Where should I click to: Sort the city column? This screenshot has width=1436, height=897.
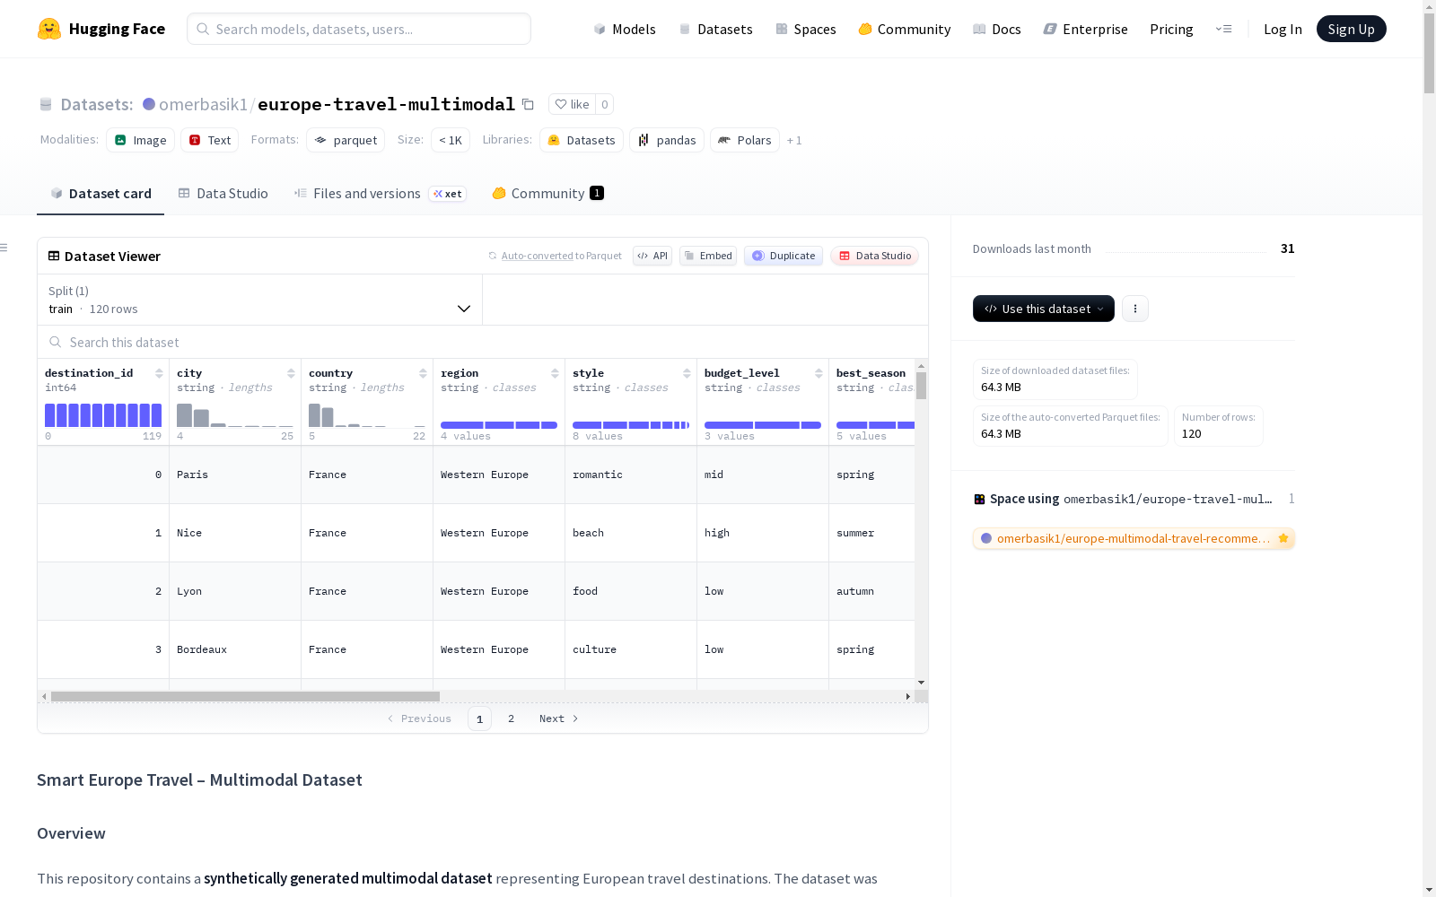(x=291, y=373)
